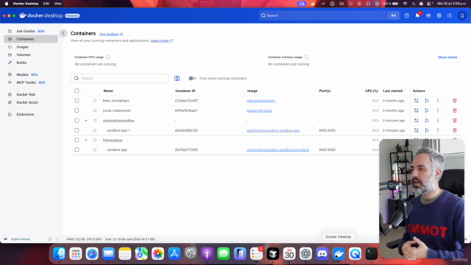Open automationsandbox-sandbox-app image link

[273, 130]
